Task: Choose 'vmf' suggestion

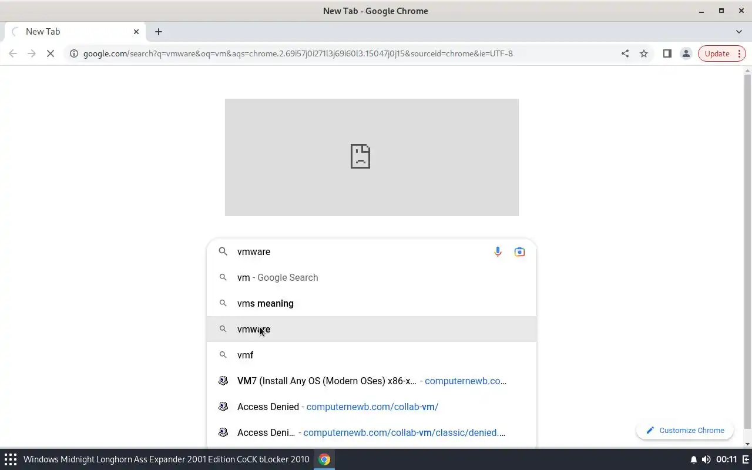Action: (x=371, y=355)
